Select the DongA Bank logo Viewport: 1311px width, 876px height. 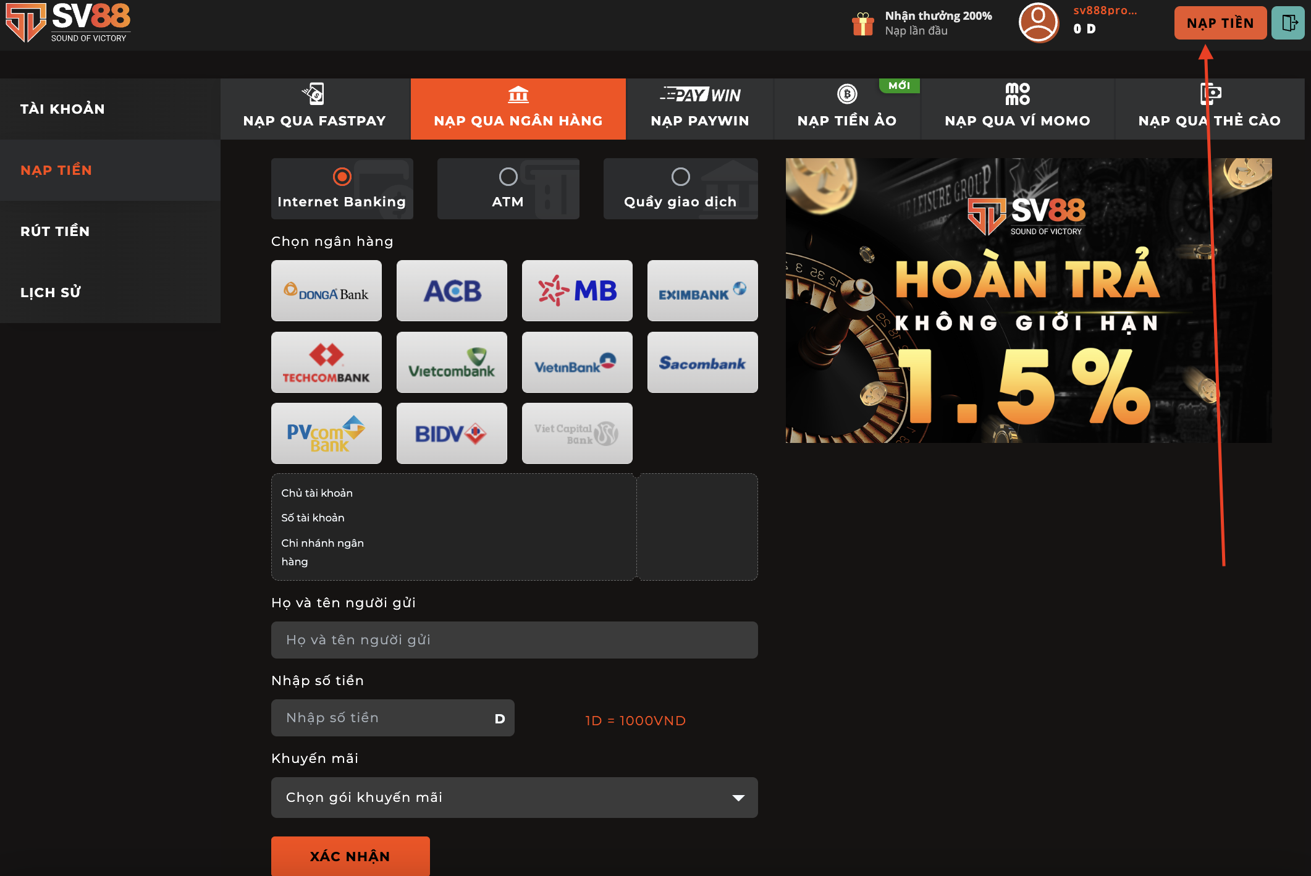tap(326, 290)
